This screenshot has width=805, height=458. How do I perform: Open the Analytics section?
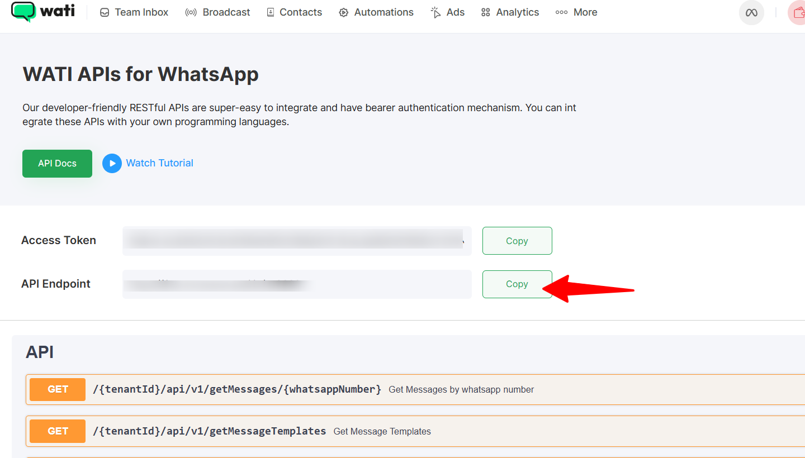[x=510, y=12]
